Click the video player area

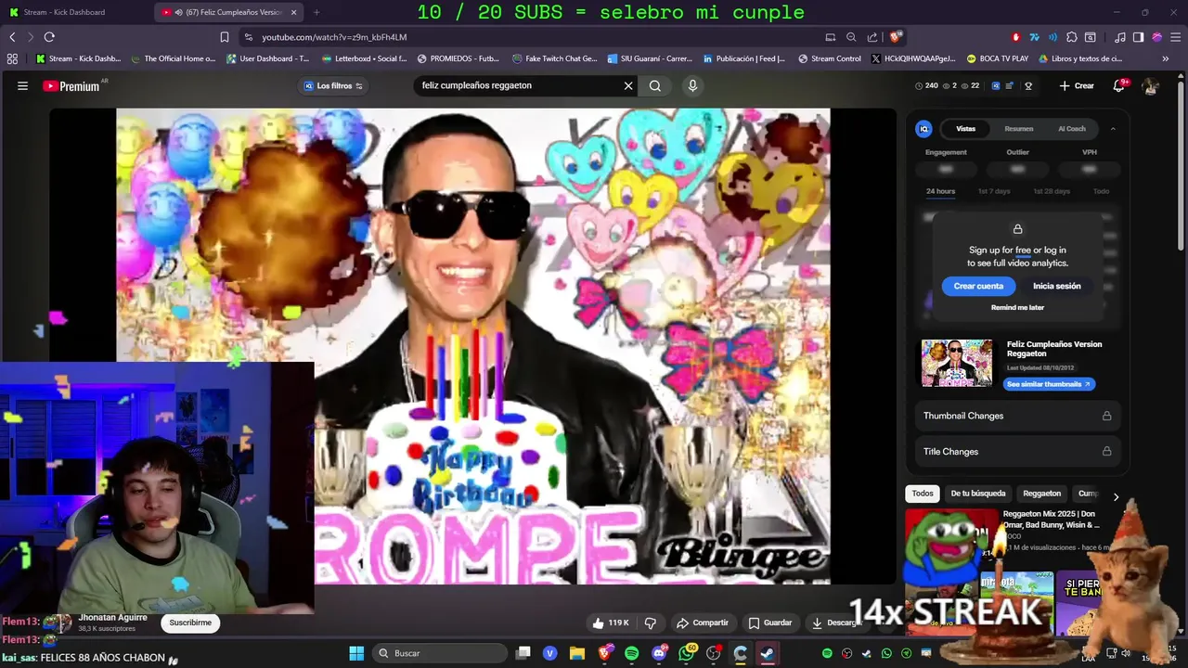tap(473, 346)
